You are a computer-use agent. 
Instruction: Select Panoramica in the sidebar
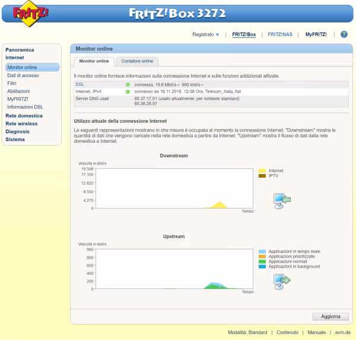coord(20,50)
